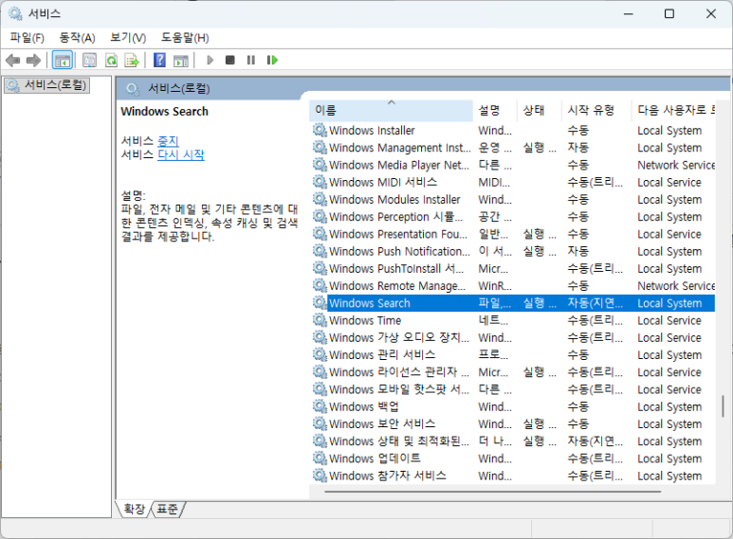Click gear icon of Windows 관리 서비스 row
The image size is (733, 539).
pos(320,354)
